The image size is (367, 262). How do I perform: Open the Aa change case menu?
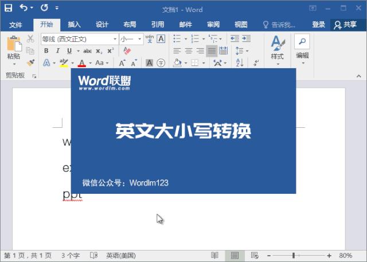(x=102, y=62)
